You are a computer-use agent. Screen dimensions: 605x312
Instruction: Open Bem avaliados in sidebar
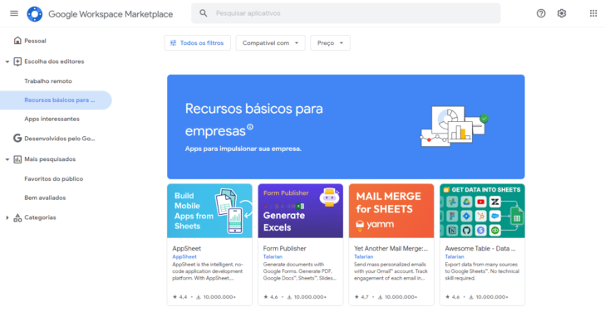[x=45, y=197]
